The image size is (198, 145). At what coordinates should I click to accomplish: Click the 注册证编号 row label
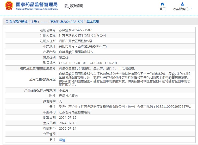[x=48, y=30]
